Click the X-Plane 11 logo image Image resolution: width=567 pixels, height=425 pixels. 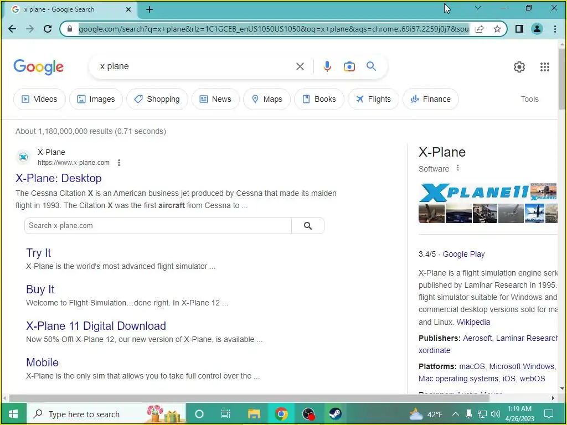(474, 193)
